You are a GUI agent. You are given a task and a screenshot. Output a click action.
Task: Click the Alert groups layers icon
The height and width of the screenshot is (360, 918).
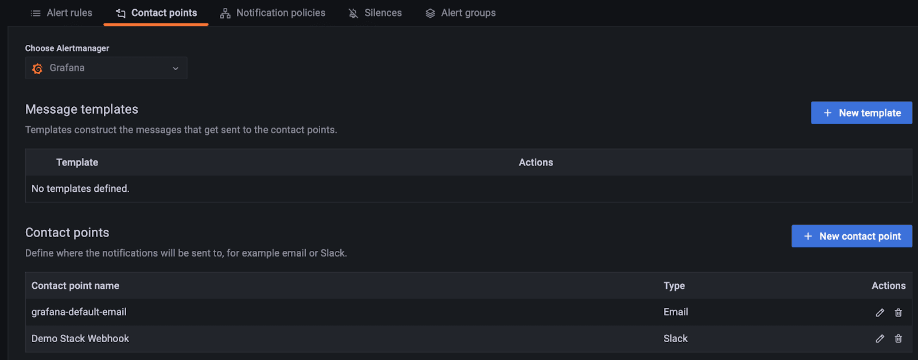(430, 13)
